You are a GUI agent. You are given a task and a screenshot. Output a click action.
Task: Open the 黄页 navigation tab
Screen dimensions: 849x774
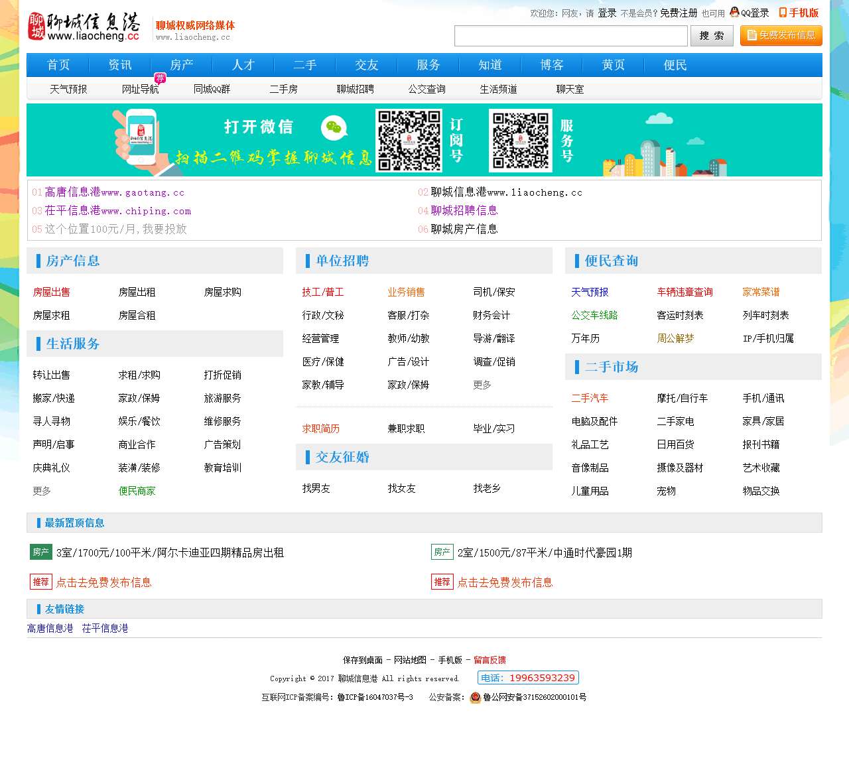click(x=614, y=65)
